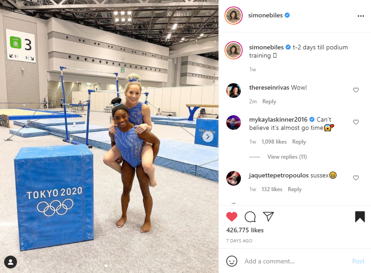Like the jaquettepetropoulos comment
Image resolution: width=371 pixels, height=273 pixels.
coord(355,178)
